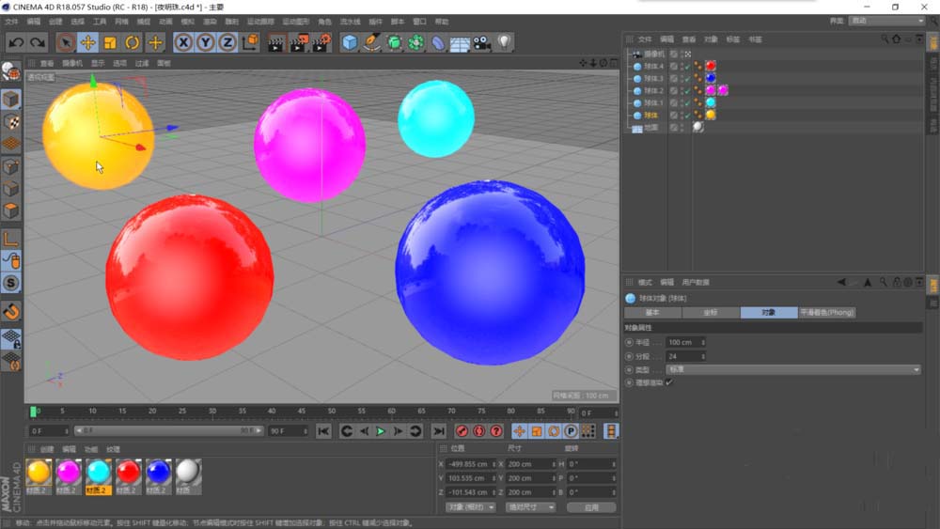Toggle the green checkmark for Sphere.1
Viewport: 940px width, 529px height.
click(x=687, y=103)
